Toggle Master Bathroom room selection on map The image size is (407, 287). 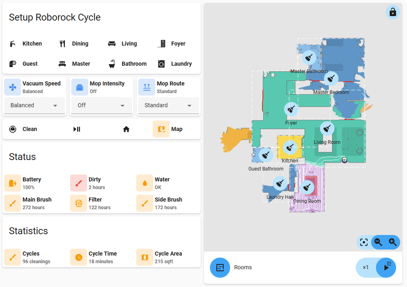point(309,57)
